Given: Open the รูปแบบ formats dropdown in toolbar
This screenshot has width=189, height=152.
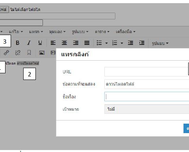Looking at the screenshot, I should [160, 43].
